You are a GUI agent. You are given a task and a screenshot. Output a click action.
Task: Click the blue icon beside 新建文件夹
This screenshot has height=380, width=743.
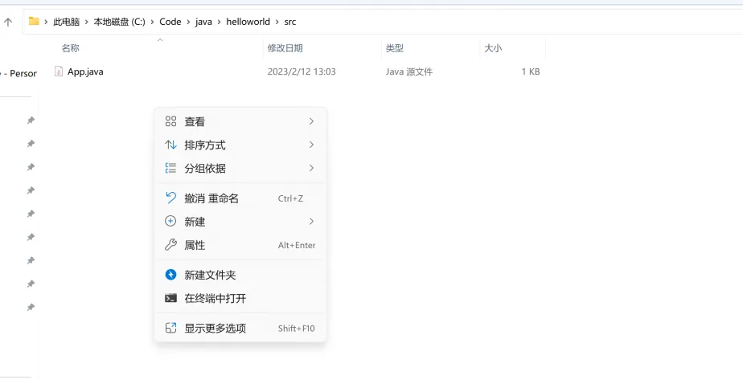[x=170, y=275]
